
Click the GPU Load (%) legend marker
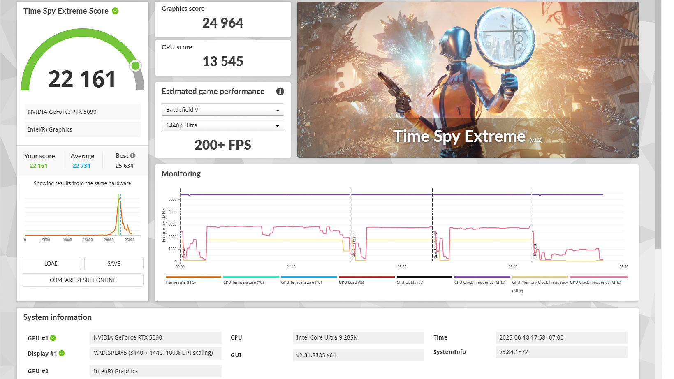(366, 277)
